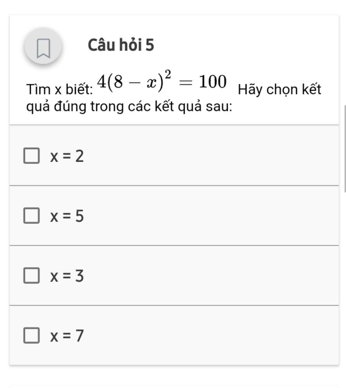Click the blank area of the x = 5 row
The image size is (346, 388).
coord(211,215)
